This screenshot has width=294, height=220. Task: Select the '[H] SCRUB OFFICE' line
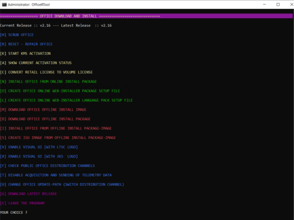(17, 35)
